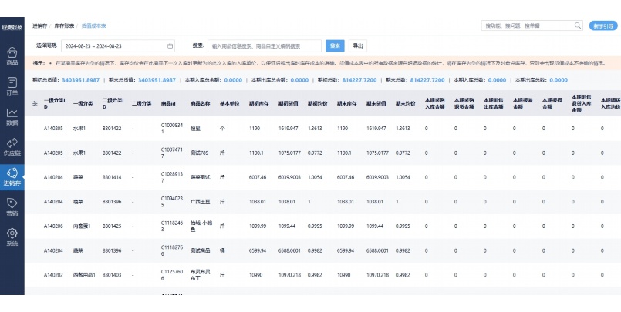Open the 营销 section in the sidebar
The width and height of the screenshot is (621, 312).
12,207
